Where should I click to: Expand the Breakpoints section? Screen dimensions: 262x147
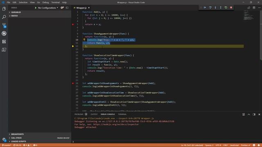[x=40, y=134]
